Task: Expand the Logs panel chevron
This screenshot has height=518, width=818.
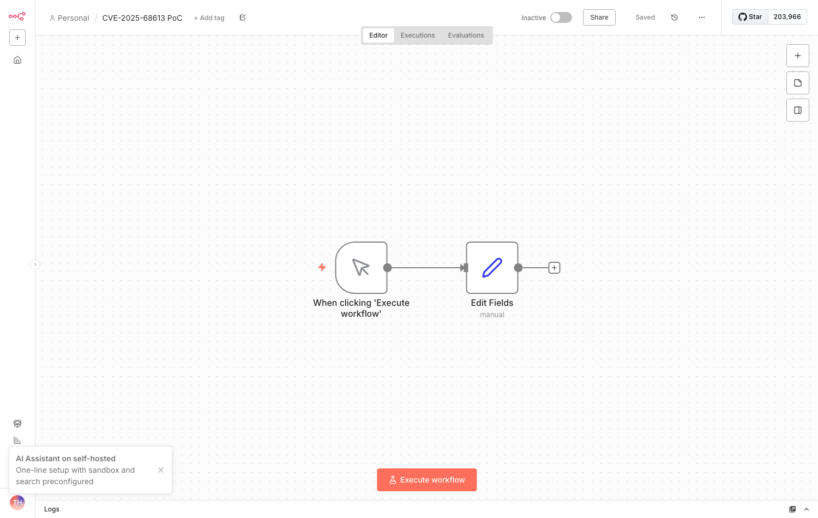Action: point(807,509)
